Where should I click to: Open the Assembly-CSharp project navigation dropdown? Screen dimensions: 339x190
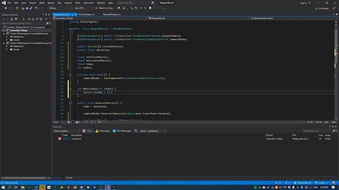pyautogui.click(x=100, y=18)
